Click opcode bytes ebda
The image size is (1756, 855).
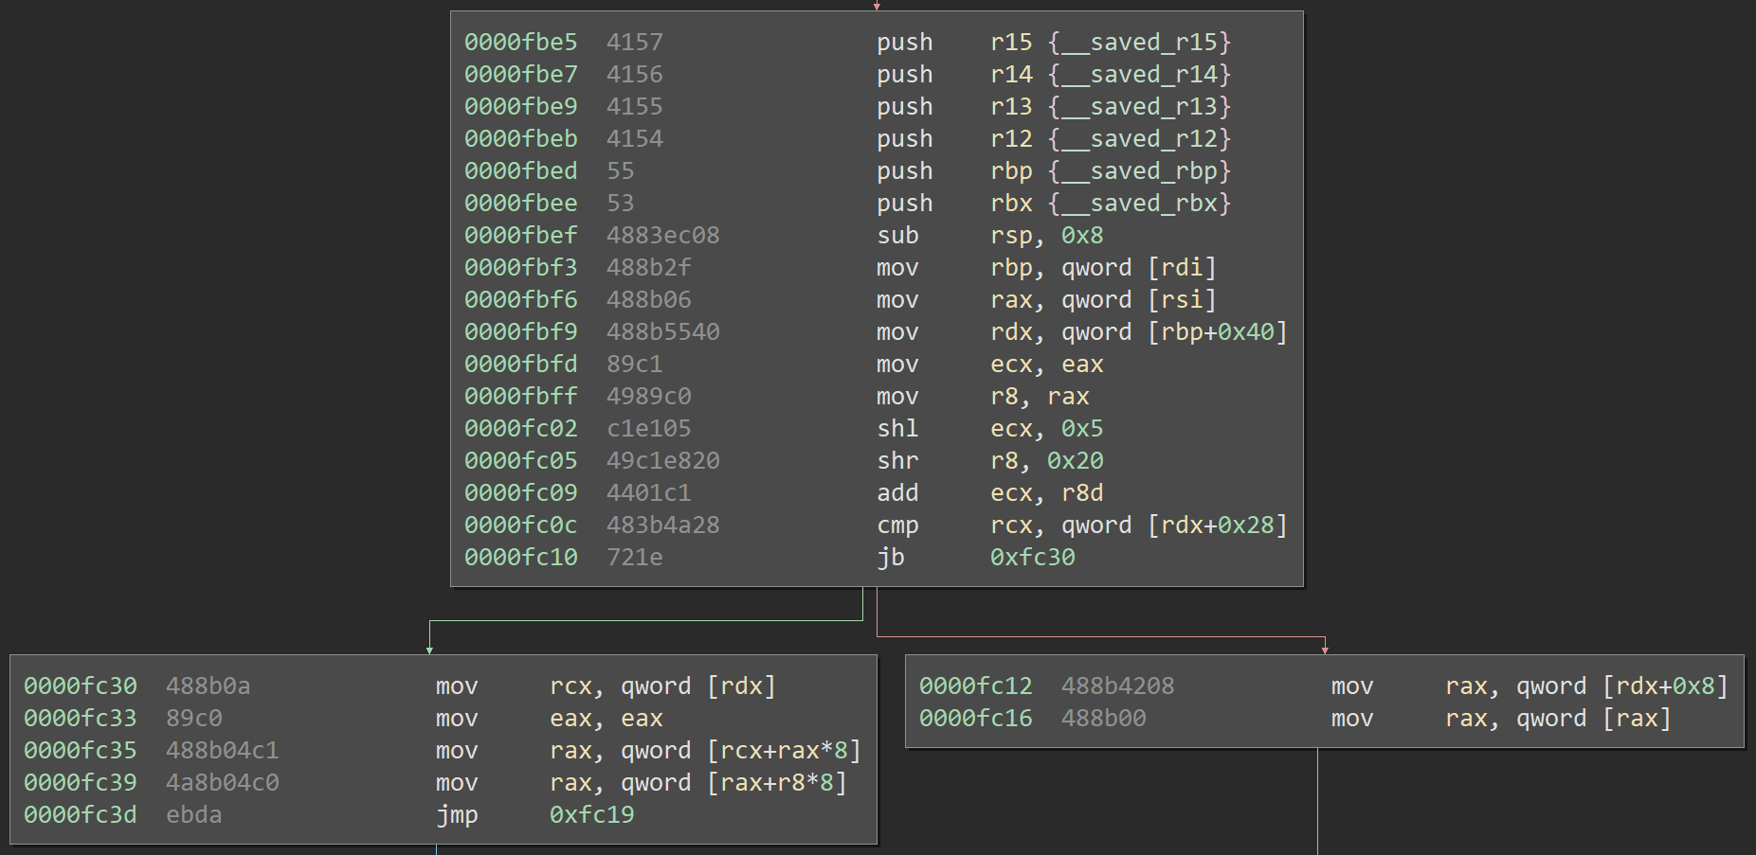[x=194, y=815]
